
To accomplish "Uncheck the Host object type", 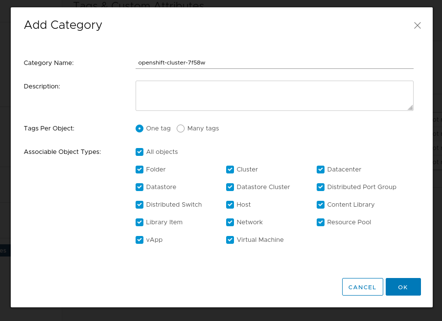I will (x=230, y=205).
